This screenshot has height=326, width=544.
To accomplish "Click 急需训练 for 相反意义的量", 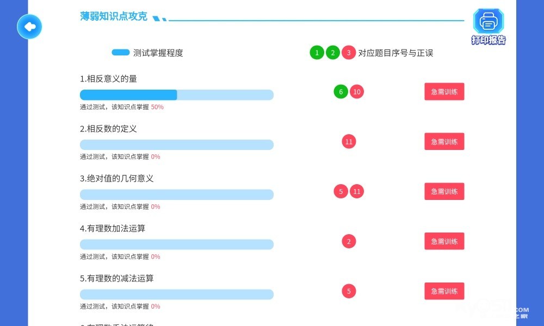I will [444, 92].
